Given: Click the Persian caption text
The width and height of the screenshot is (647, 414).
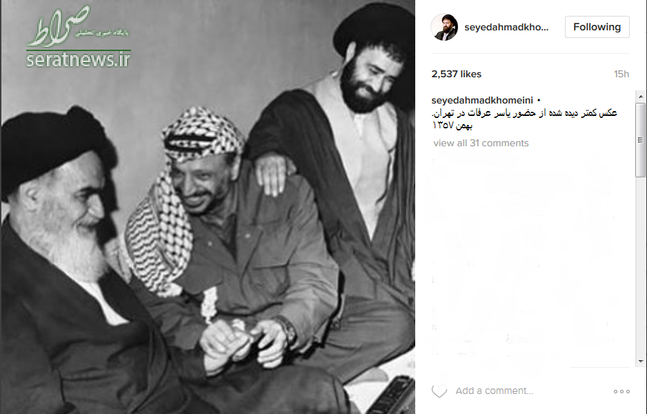Looking at the screenshot, I should (524, 119).
